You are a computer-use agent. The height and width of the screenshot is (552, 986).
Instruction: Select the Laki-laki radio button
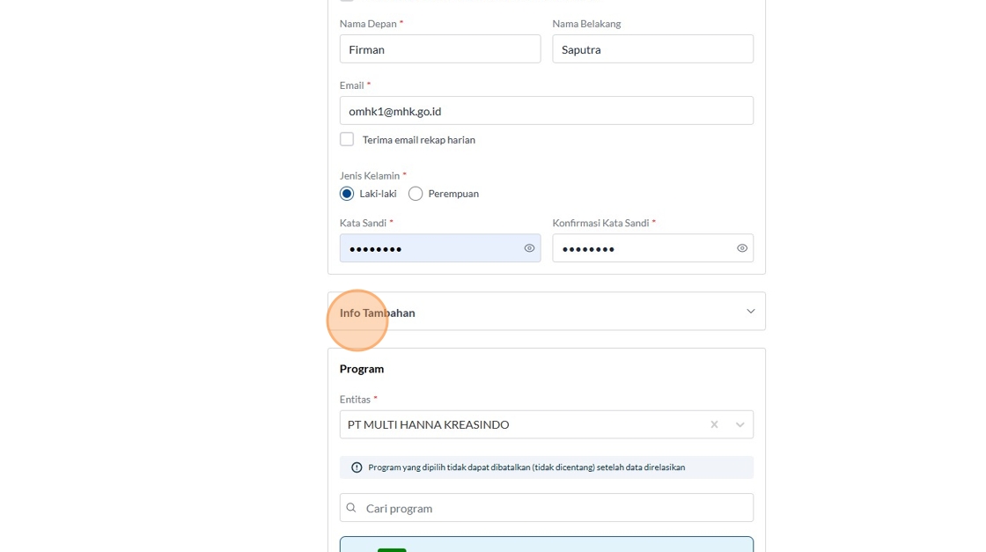[347, 194]
